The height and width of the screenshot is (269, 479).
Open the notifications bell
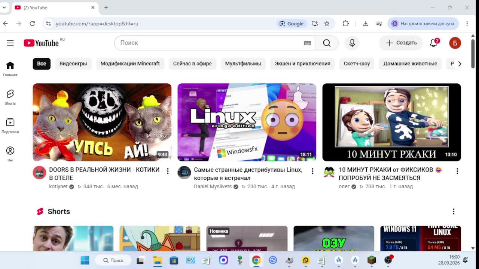tap(434, 43)
